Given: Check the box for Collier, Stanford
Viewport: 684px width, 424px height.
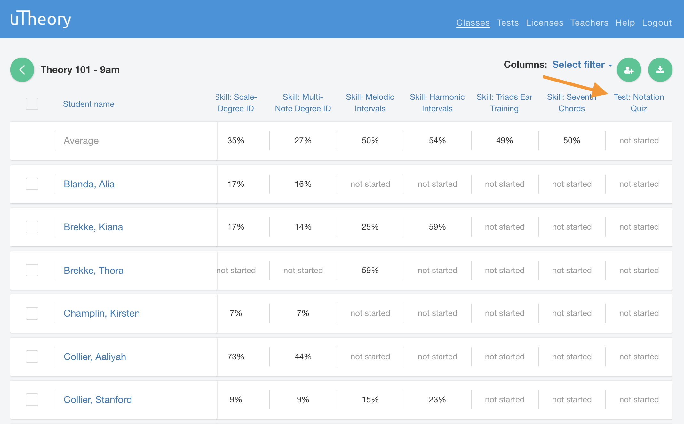Looking at the screenshot, I should tap(32, 400).
